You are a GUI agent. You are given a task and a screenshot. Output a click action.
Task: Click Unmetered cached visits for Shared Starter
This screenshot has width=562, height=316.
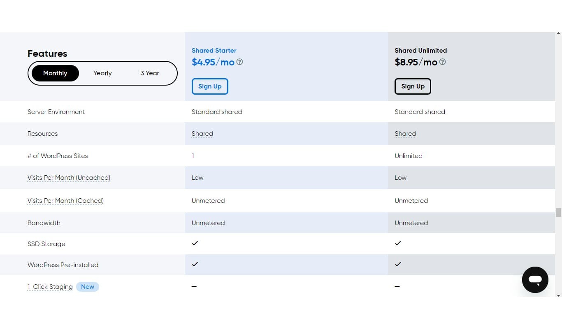tap(208, 201)
